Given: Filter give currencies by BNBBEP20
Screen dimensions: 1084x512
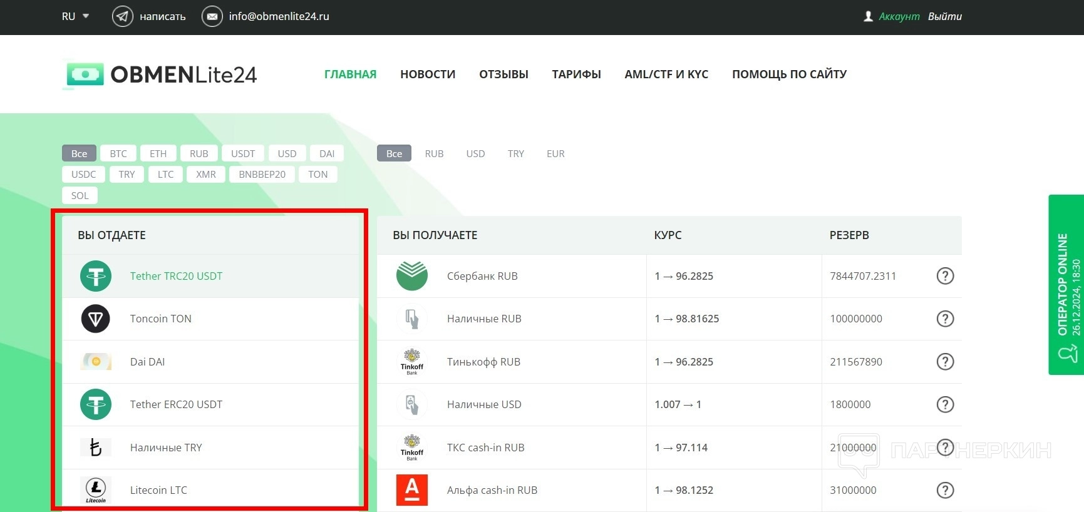Looking at the screenshot, I should click(262, 174).
